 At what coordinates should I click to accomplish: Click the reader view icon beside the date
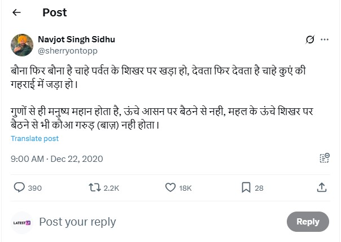(324, 159)
